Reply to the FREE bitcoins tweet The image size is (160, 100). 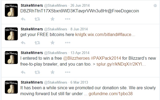coord(23,43)
